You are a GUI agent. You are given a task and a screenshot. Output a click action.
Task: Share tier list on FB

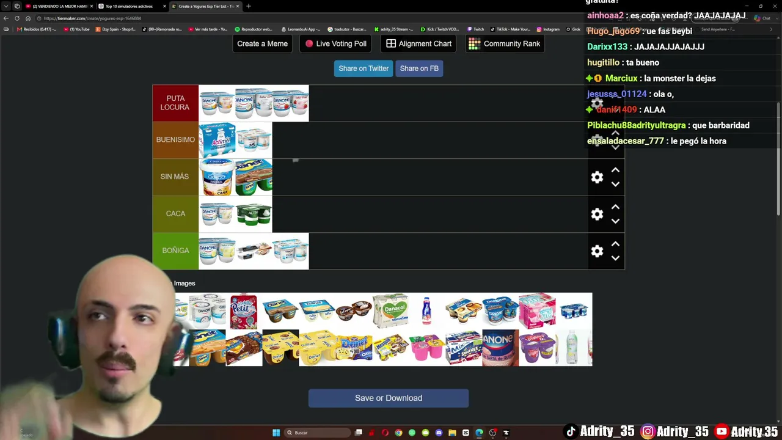click(x=419, y=68)
